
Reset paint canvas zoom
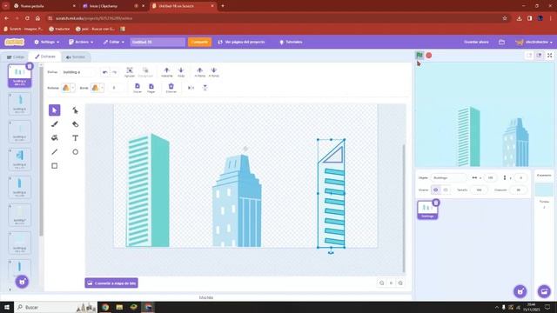[391, 283]
